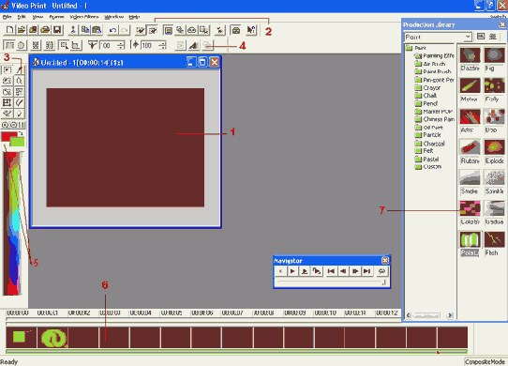Click the 00:00:05 mark on timeline ruler
Viewport: 508px width, 366px height.
click(172, 313)
